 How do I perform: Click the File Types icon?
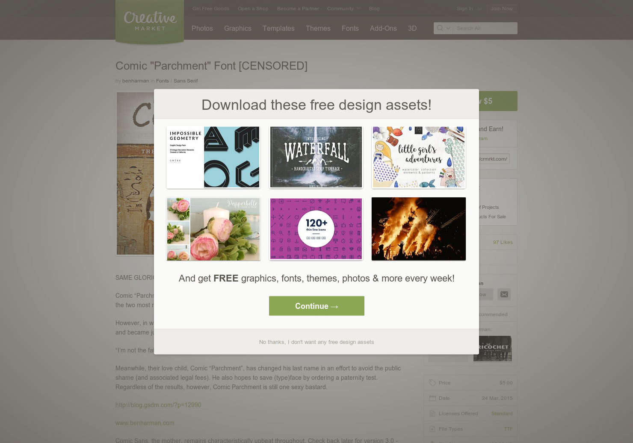(x=432, y=429)
